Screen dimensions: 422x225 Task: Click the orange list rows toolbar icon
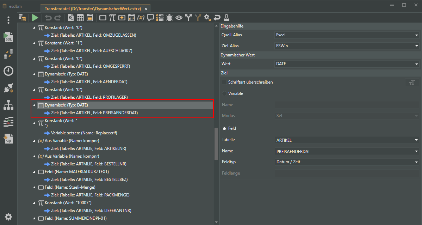coord(160,18)
